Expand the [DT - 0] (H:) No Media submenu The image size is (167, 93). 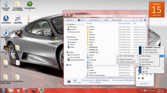[127, 56]
